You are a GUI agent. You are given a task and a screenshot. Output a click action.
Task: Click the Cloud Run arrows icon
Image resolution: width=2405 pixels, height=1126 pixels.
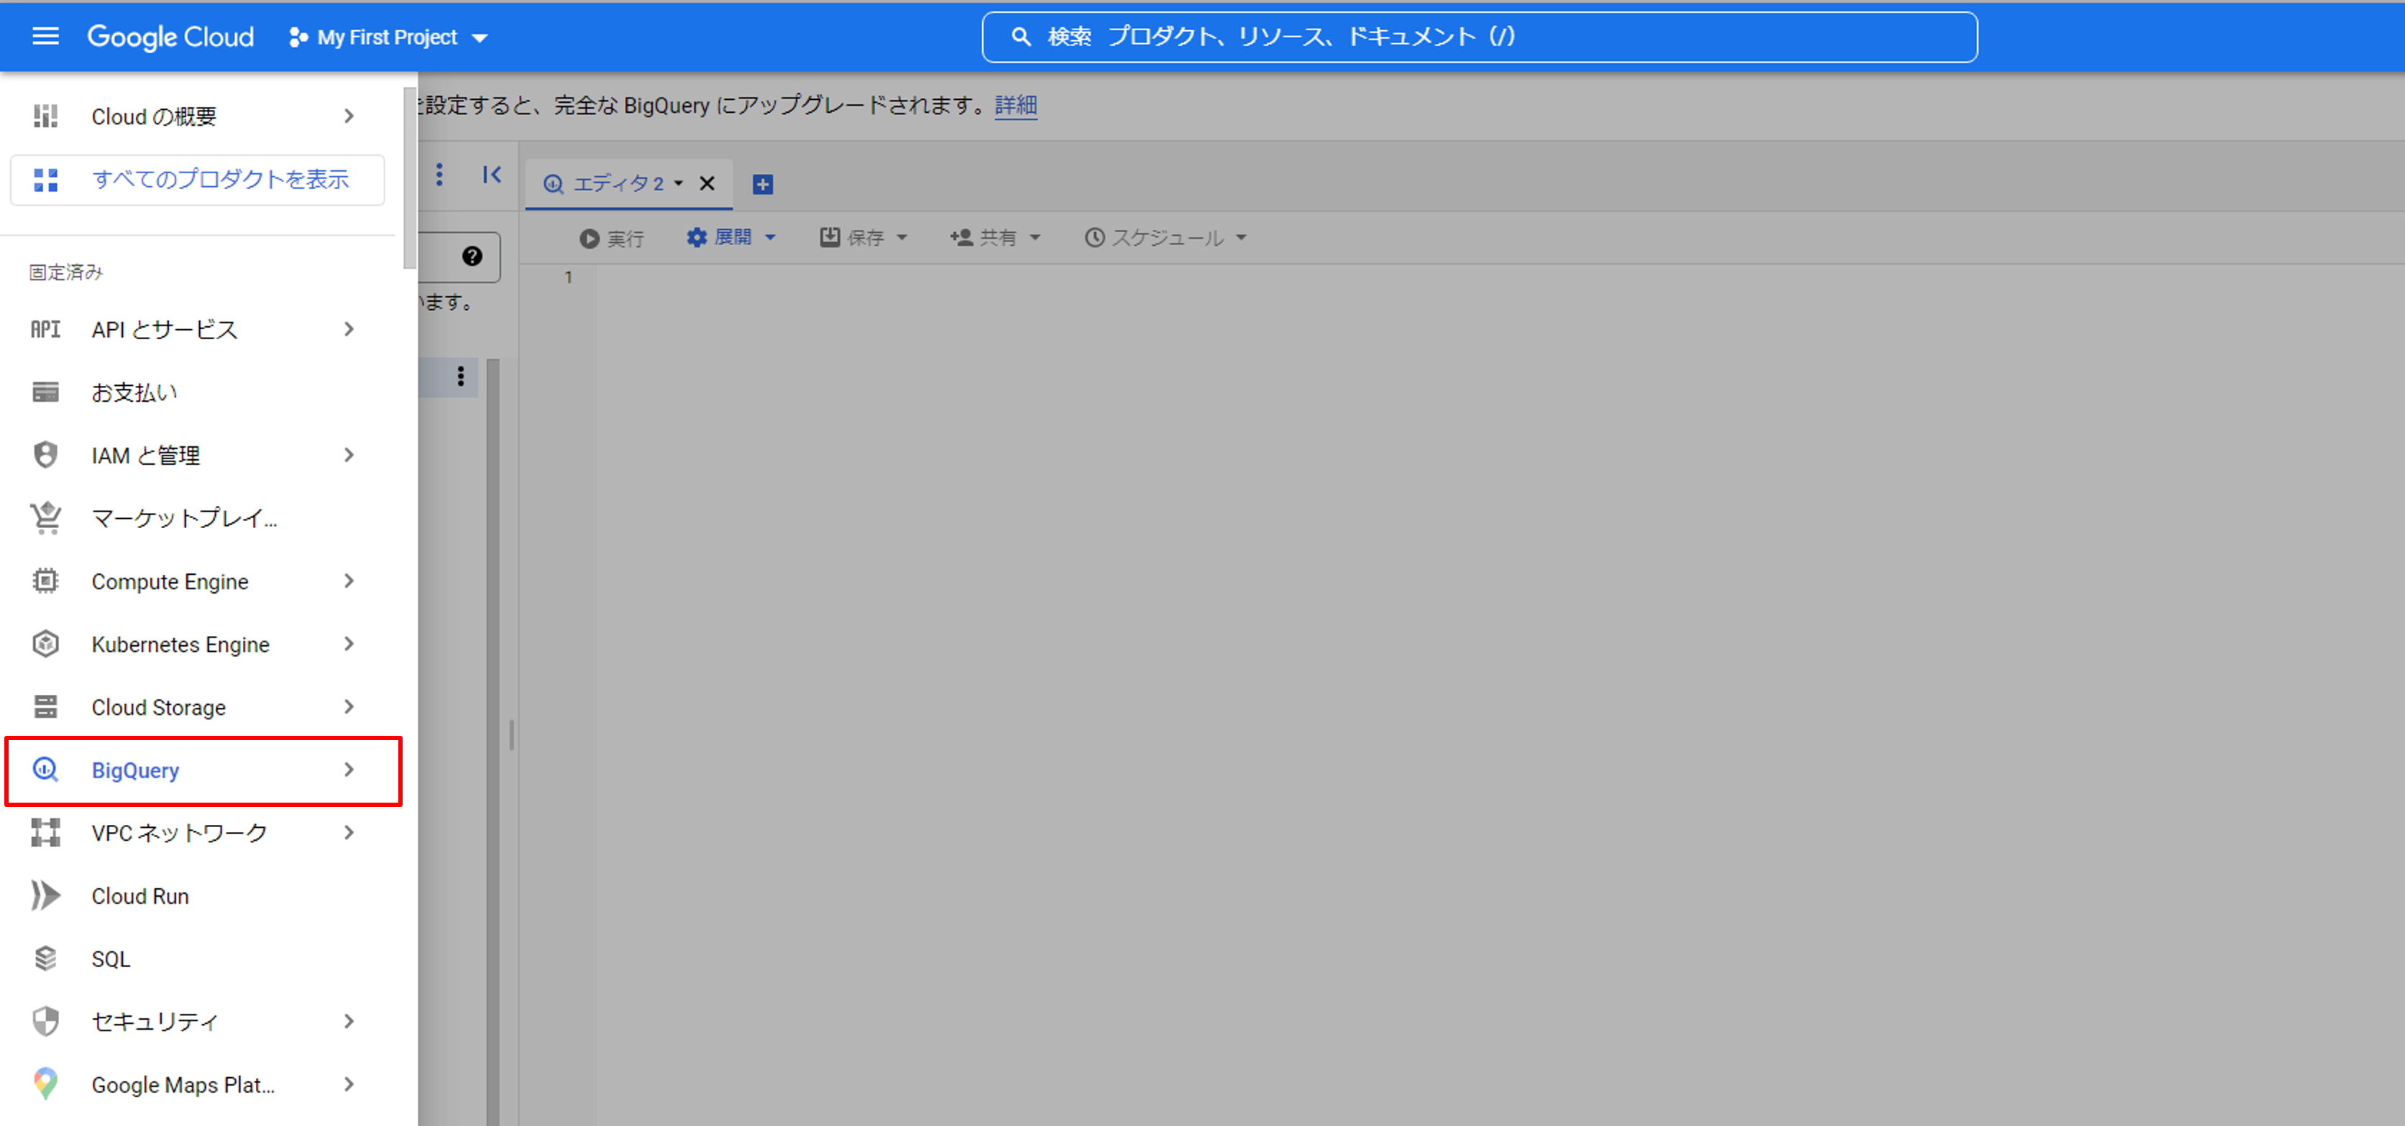46,895
